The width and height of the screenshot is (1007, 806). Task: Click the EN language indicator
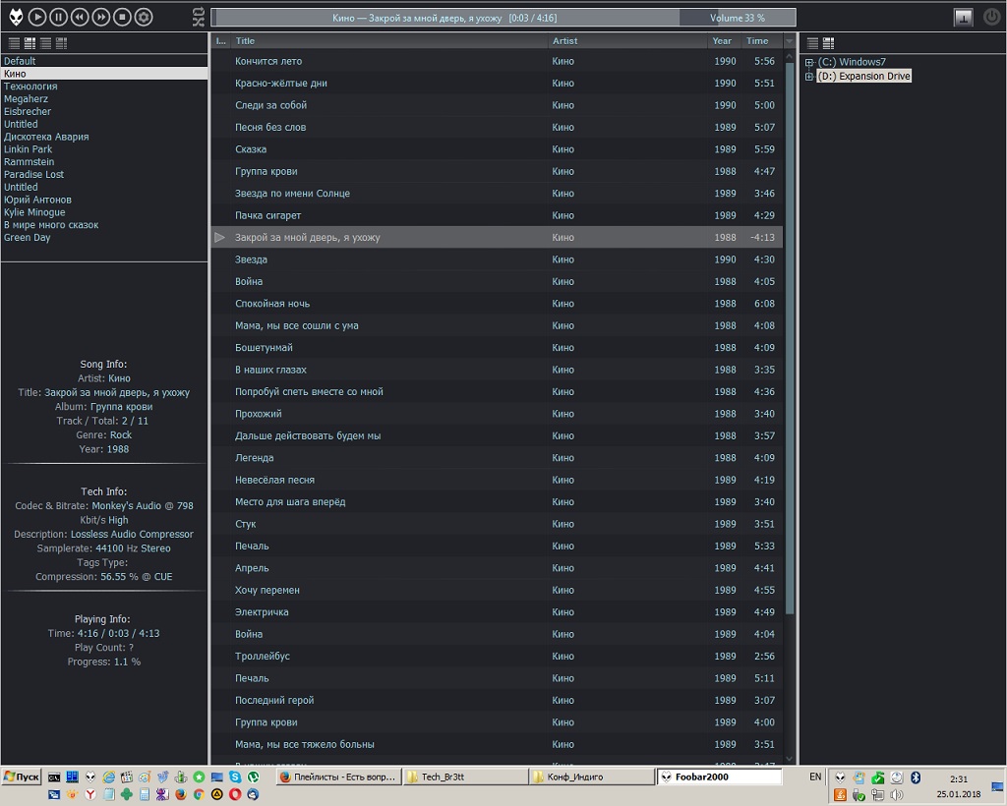(815, 777)
